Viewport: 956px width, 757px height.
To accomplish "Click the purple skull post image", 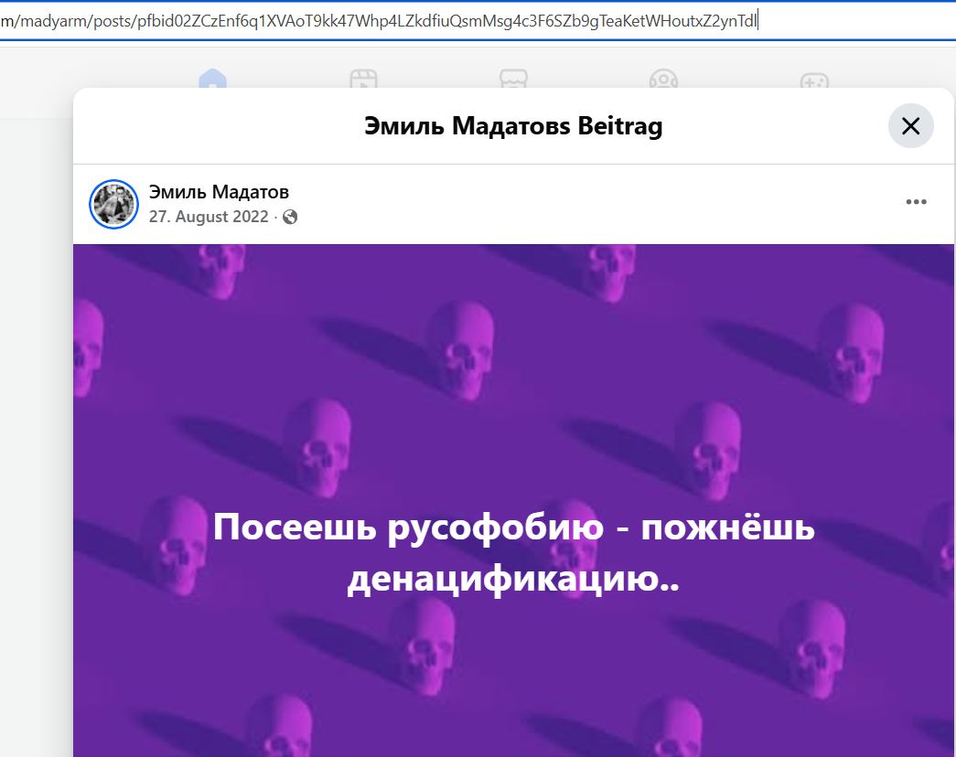I will pyautogui.click(x=513, y=500).
